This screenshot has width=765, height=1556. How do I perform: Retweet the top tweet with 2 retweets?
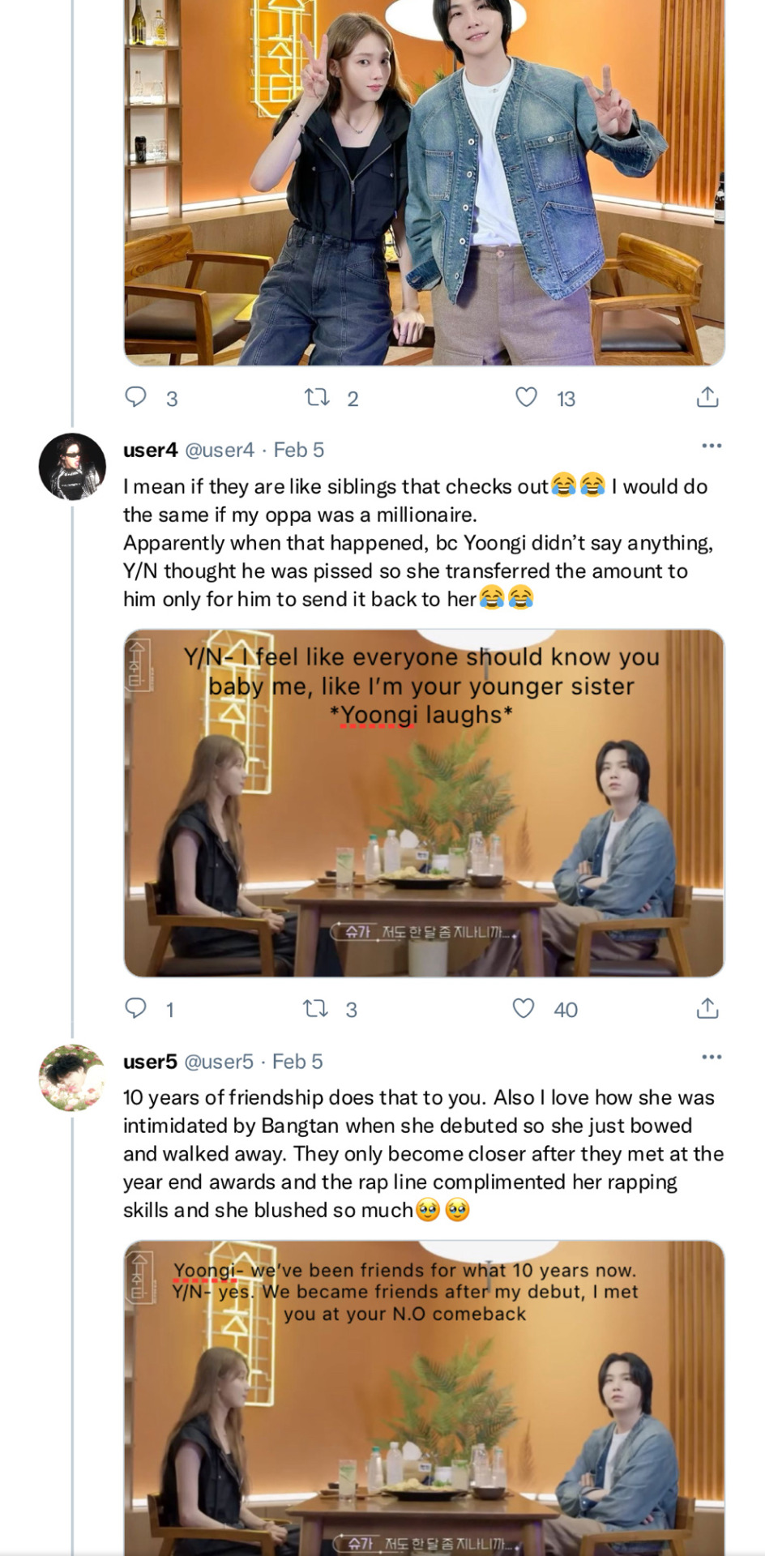click(316, 397)
